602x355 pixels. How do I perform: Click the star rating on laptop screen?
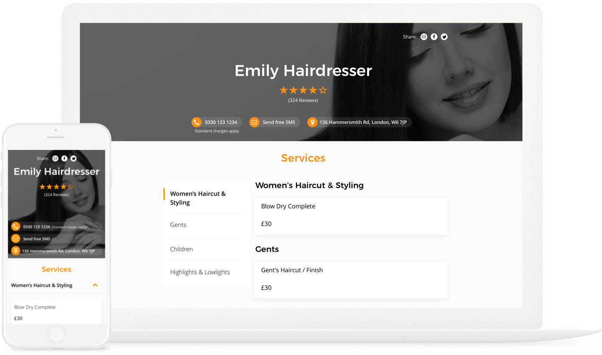coord(303,90)
